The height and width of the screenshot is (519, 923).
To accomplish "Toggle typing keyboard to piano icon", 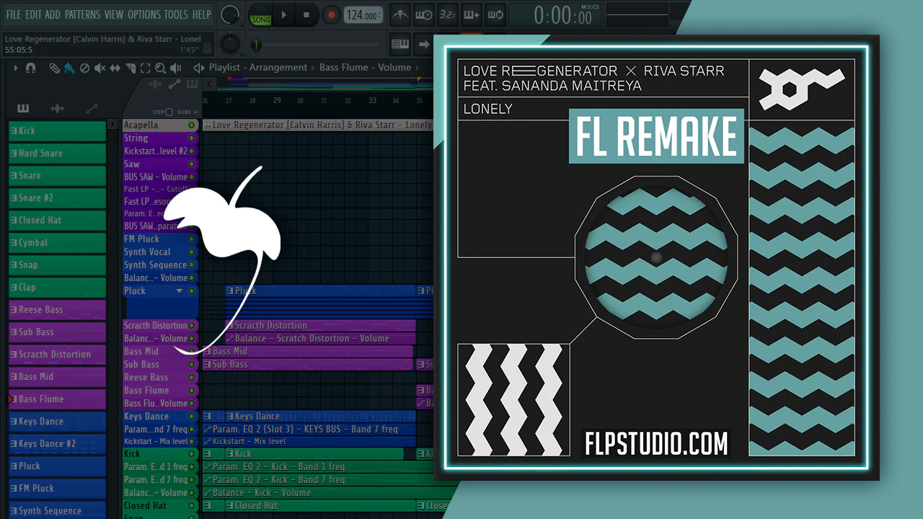I will coord(400,44).
